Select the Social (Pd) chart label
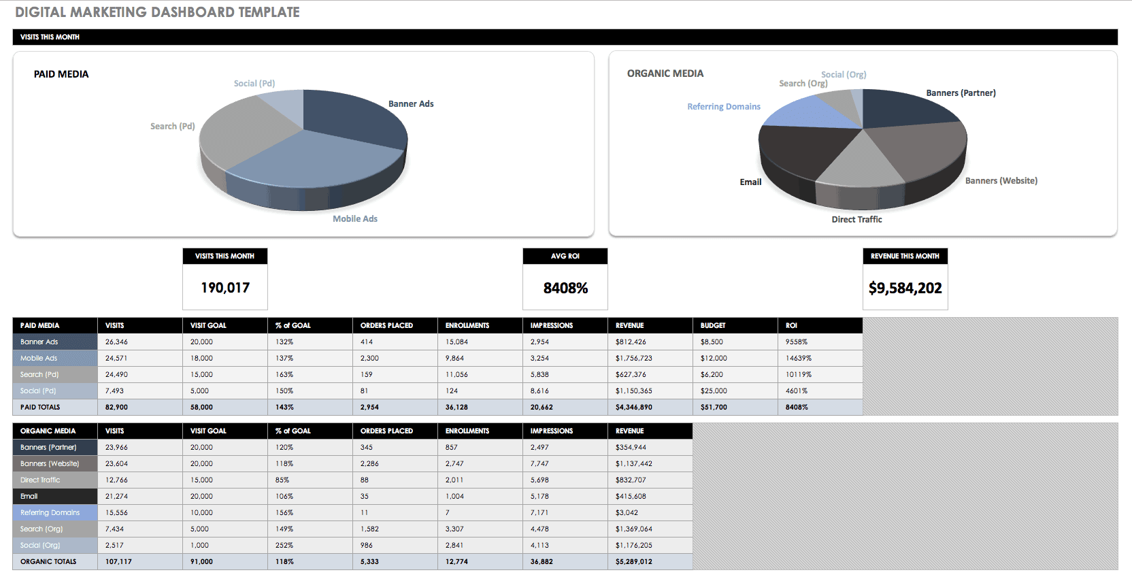 254,84
